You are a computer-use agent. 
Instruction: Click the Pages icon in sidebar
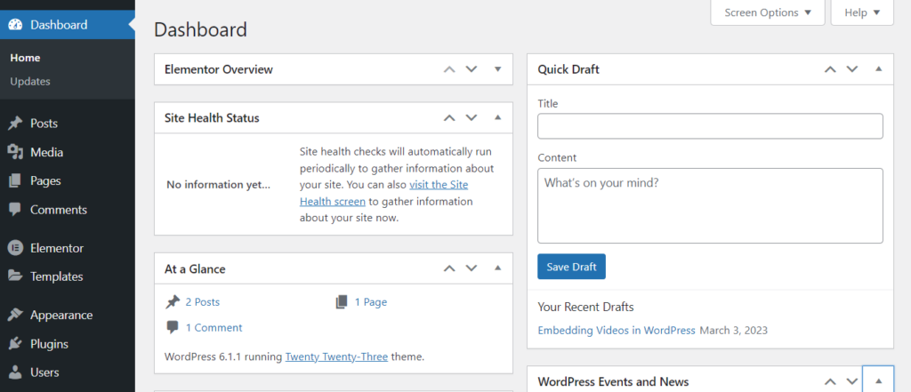tap(15, 180)
